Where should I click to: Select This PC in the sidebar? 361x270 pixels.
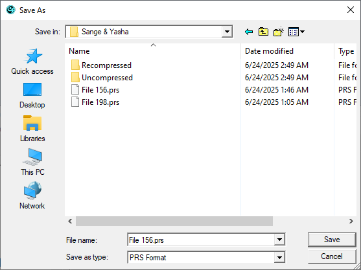[32, 163]
